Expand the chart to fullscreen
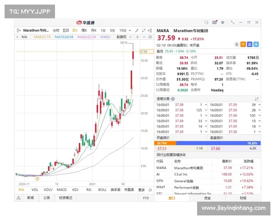The width and height of the screenshot is (275, 220). (143, 31)
